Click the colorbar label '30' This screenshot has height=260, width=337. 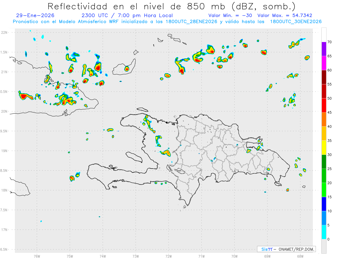(x=329, y=155)
